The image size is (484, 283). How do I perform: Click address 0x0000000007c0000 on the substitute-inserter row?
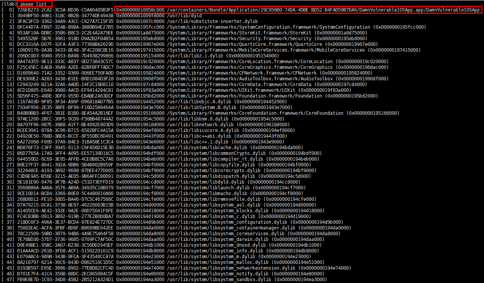point(140,21)
